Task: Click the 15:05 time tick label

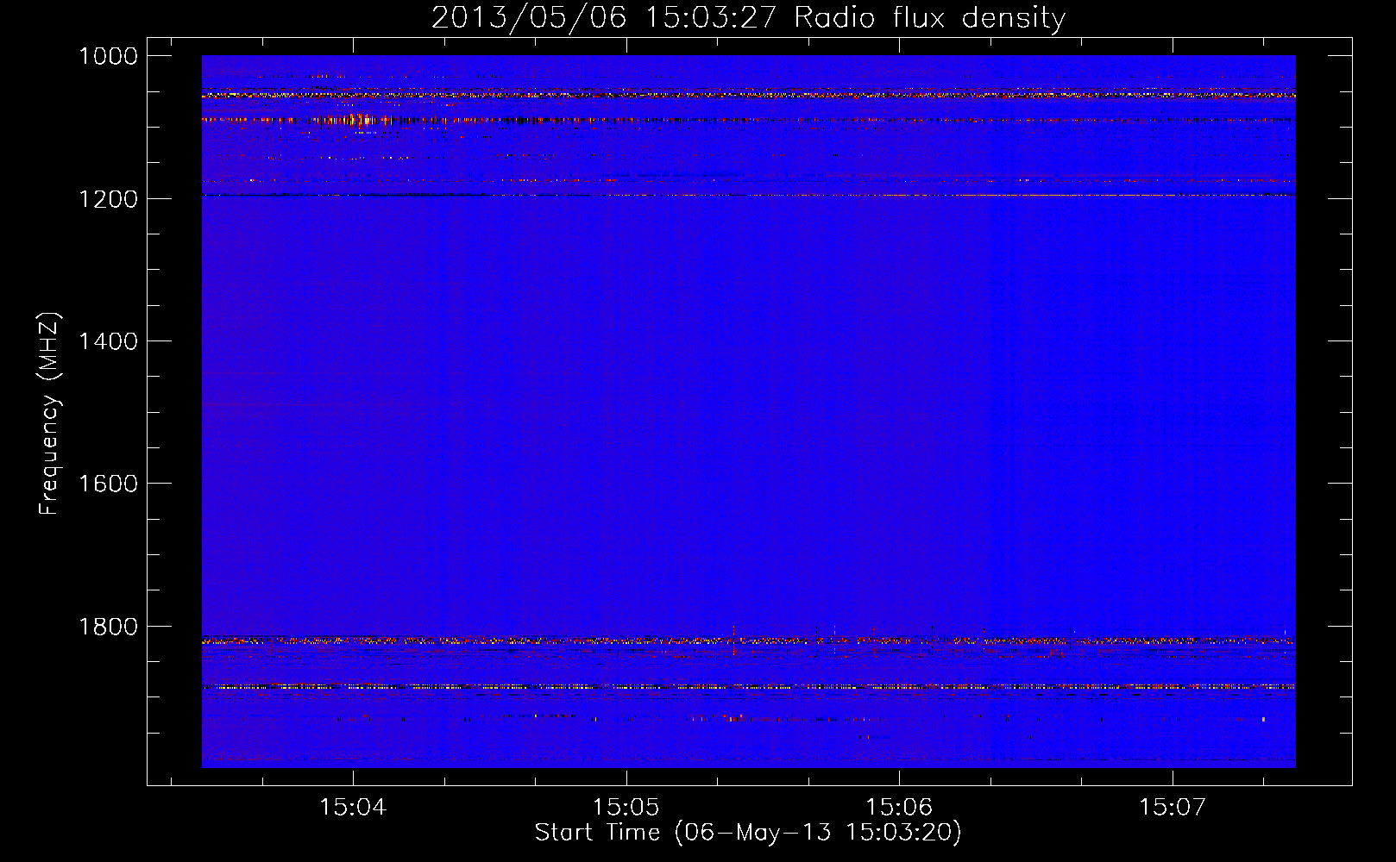Action: pyautogui.click(x=626, y=807)
